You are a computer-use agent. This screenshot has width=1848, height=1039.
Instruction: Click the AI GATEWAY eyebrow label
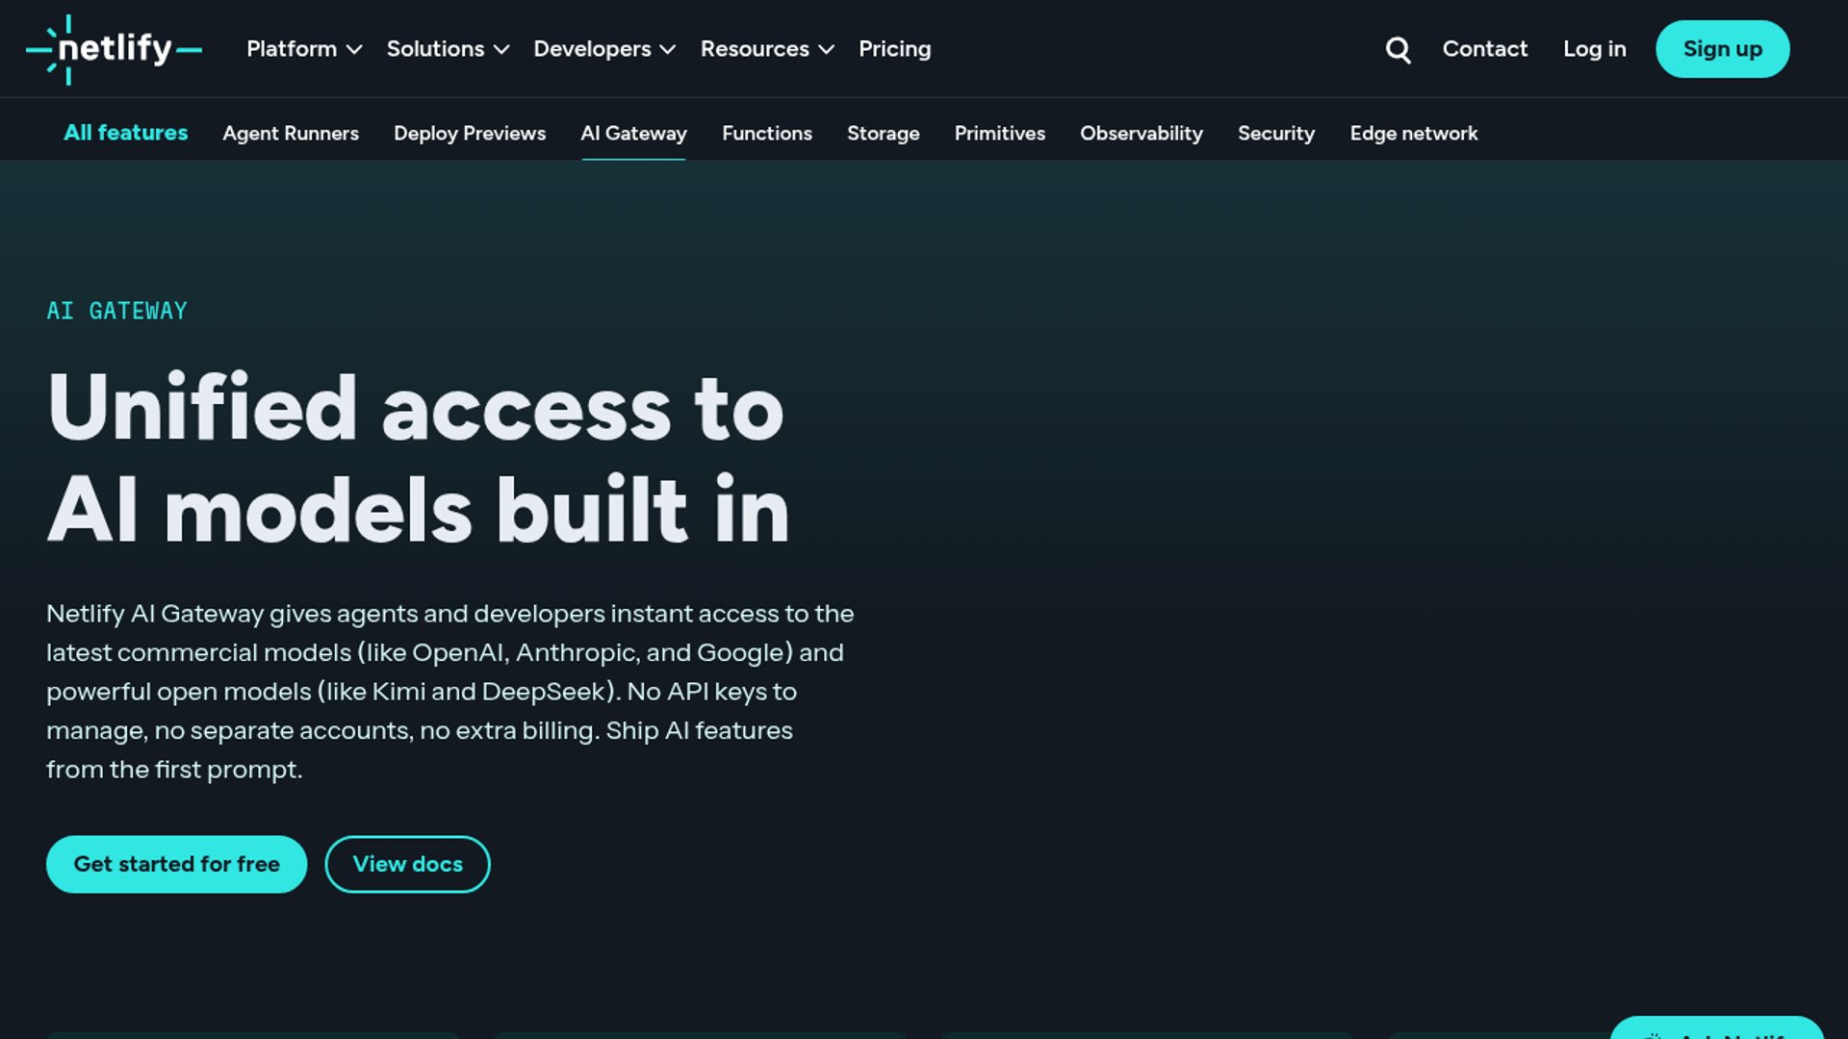(116, 311)
